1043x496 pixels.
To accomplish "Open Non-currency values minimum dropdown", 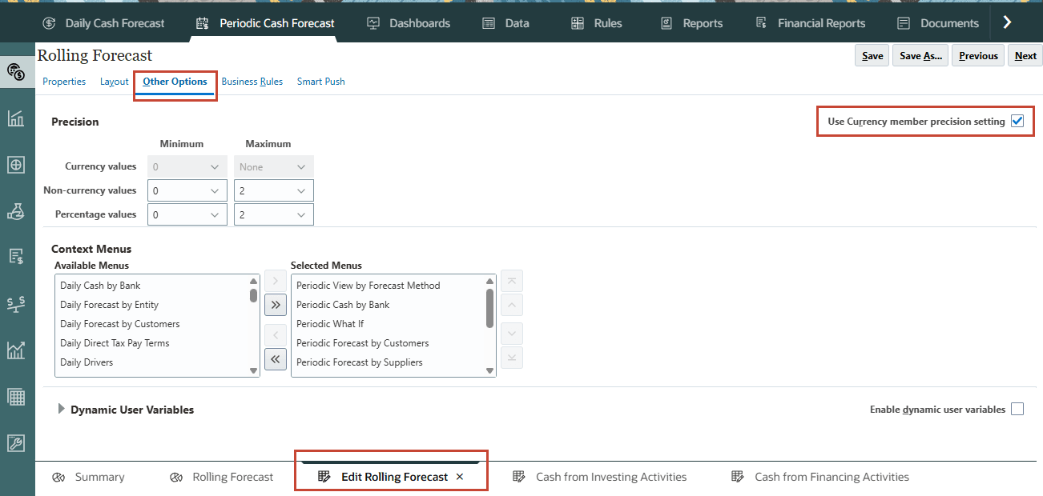I will pyautogui.click(x=187, y=190).
